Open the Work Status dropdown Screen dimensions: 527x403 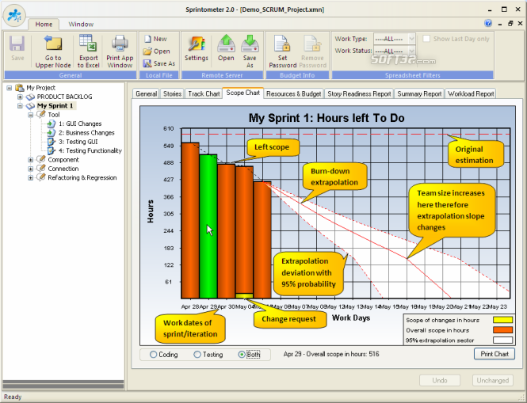coord(412,51)
